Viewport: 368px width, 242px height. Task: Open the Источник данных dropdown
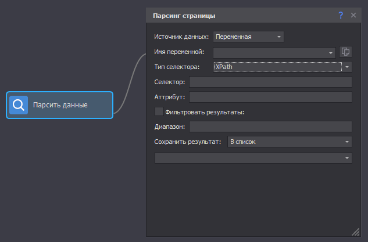[248, 37]
